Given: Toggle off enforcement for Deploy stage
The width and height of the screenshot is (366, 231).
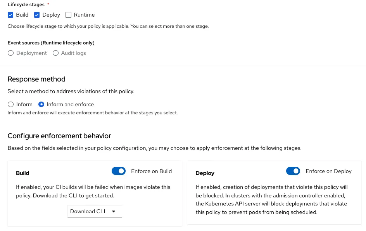Looking at the screenshot, I should [293, 171].
